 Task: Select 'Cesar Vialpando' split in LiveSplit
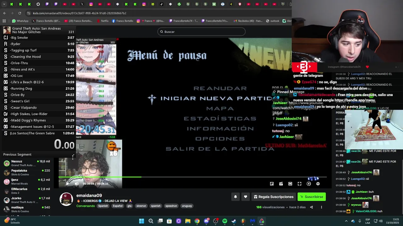point(39,108)
